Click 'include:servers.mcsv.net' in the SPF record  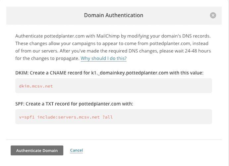coord(69,117)
